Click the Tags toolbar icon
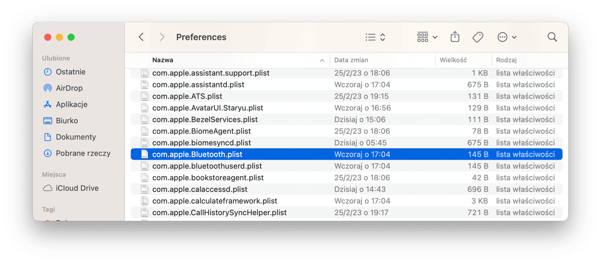The image size is (601, 264). (478, 37)
